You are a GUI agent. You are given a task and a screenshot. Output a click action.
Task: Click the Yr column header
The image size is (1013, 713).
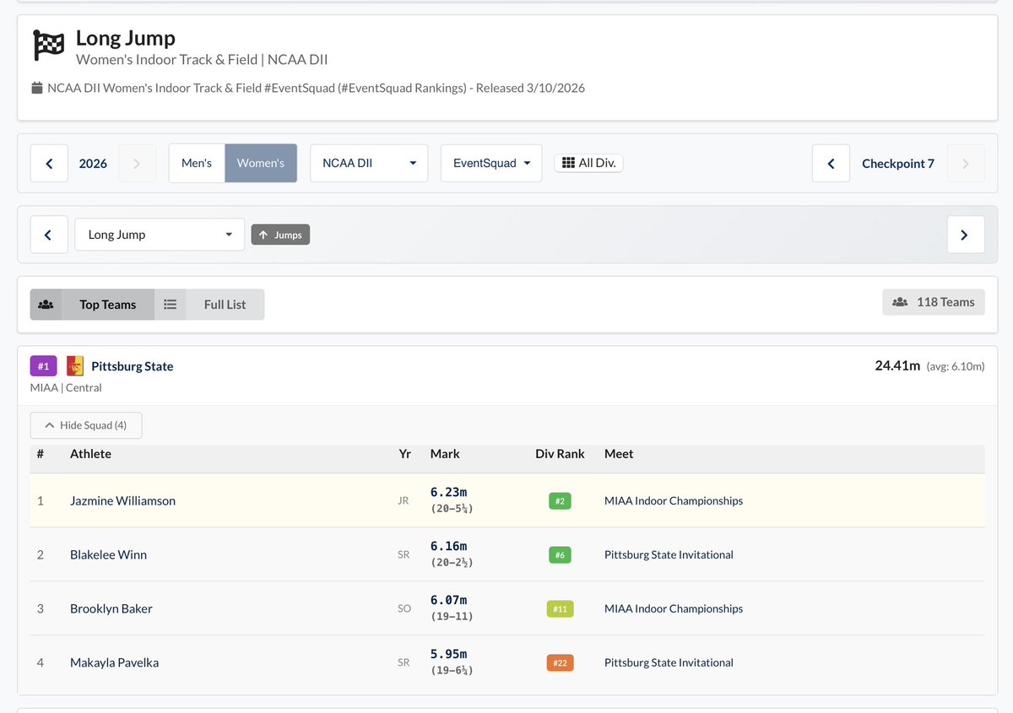[404, 453]
